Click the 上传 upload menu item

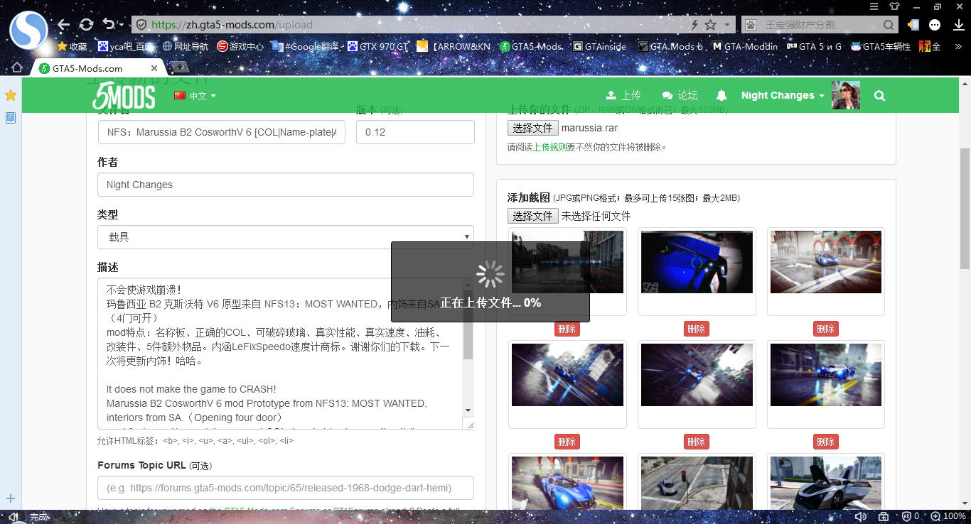tap(623, 96)
